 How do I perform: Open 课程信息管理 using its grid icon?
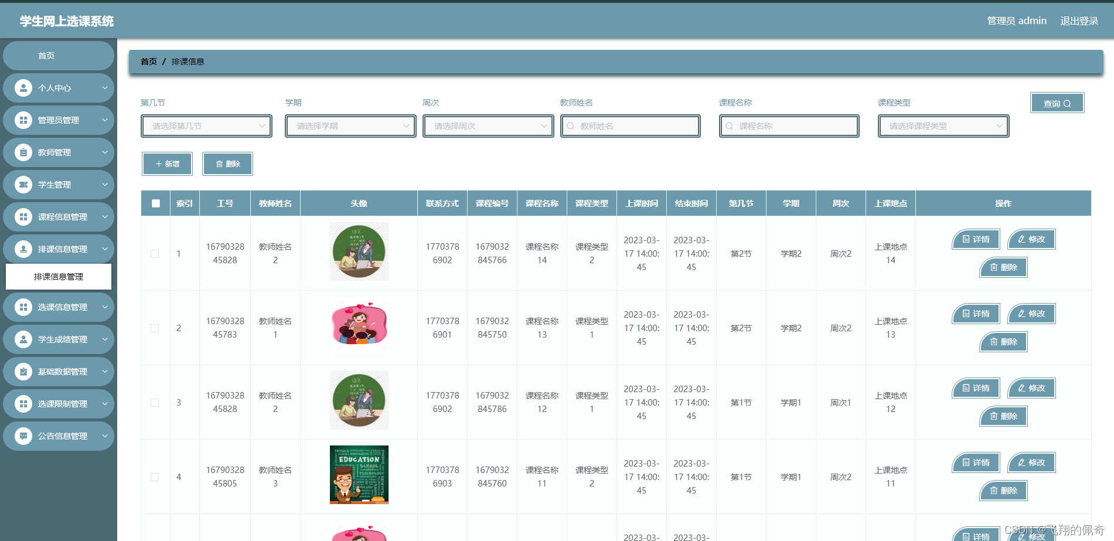pos(23,216)
